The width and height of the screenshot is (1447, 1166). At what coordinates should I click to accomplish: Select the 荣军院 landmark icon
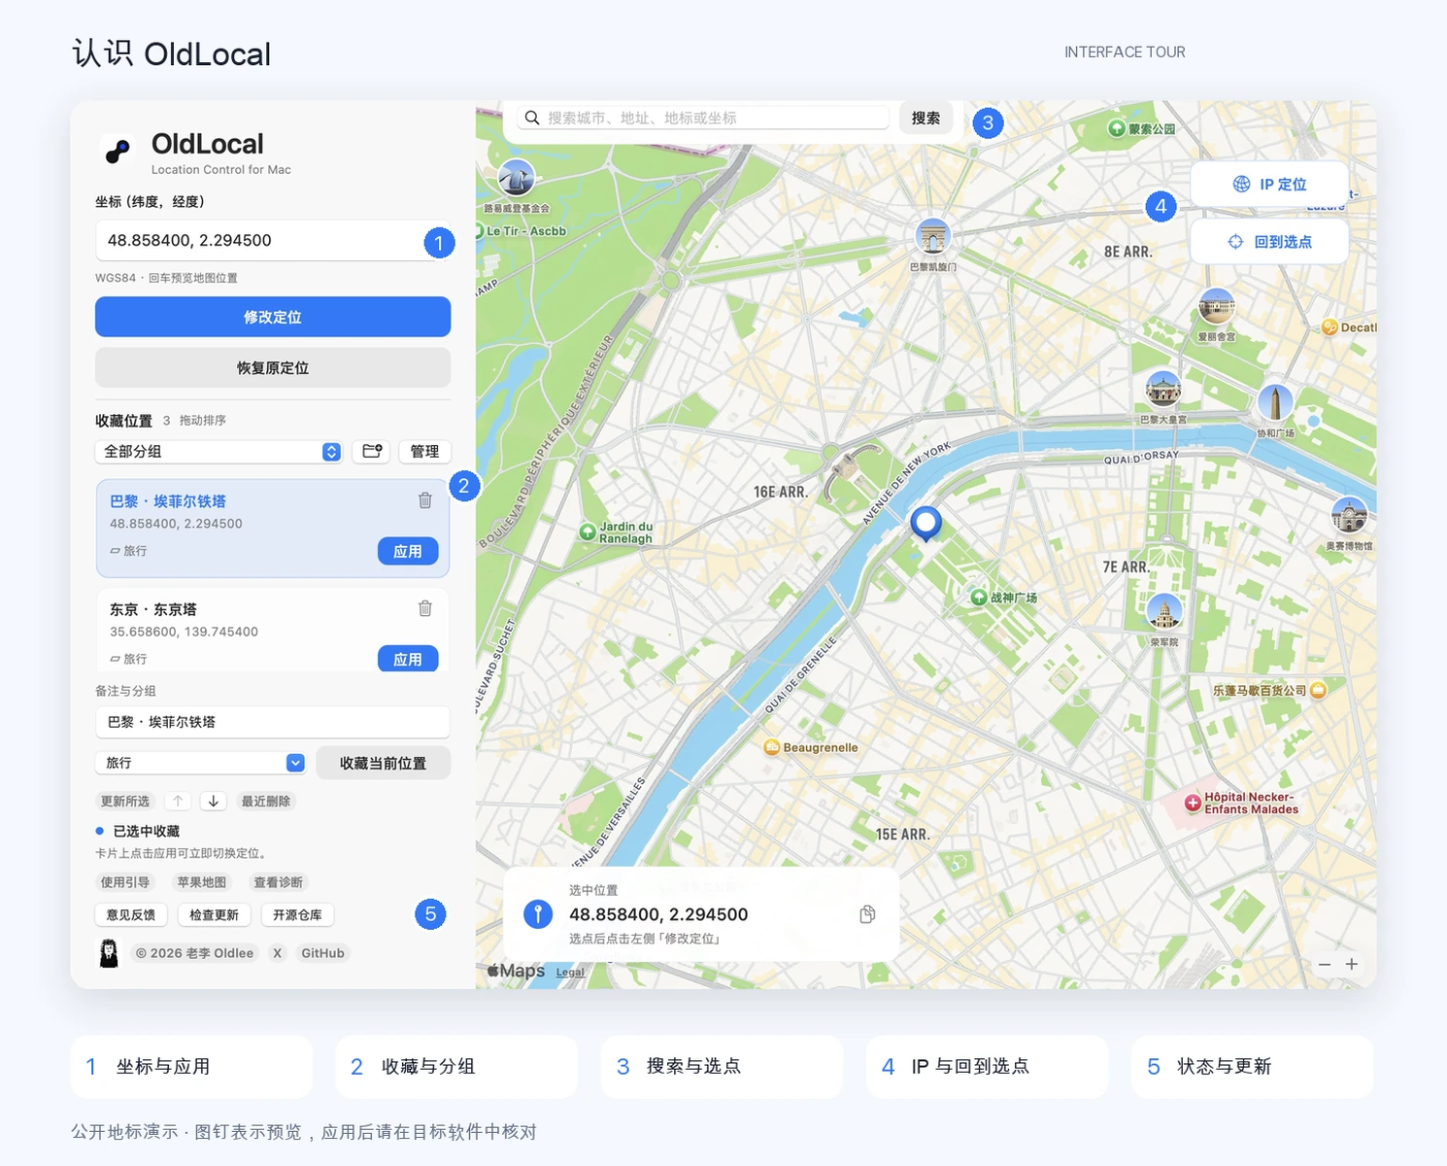[x=1164, y=612]
